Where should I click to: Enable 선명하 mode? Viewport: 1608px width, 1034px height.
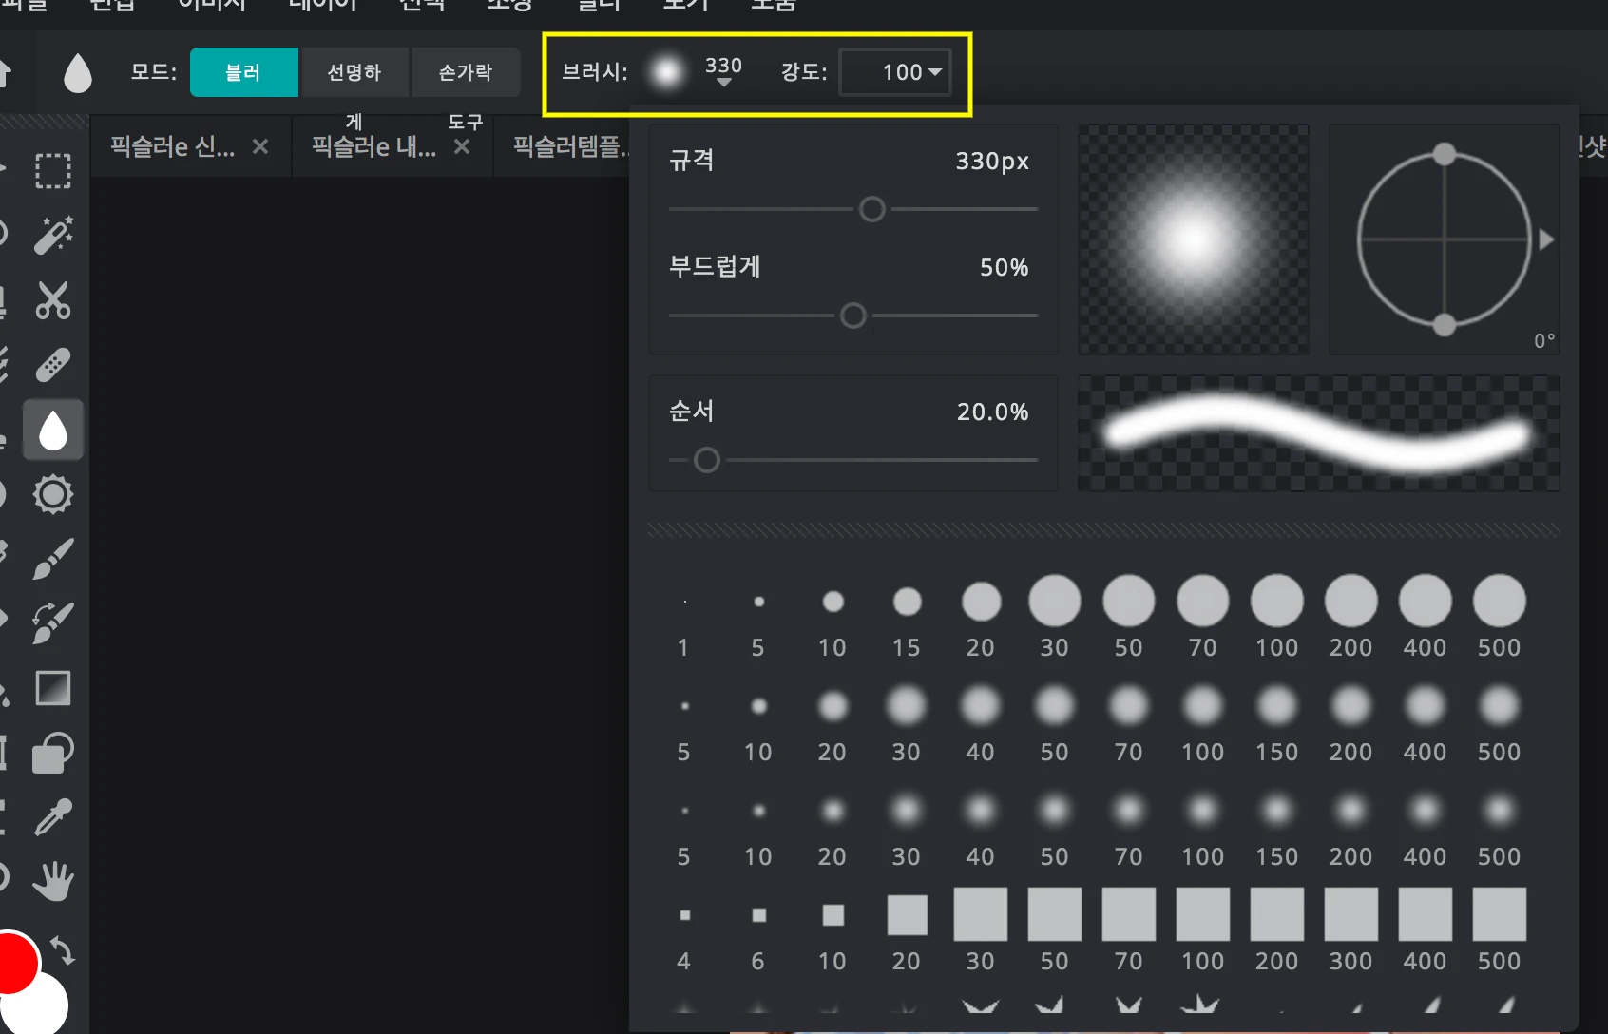[354, 71]
